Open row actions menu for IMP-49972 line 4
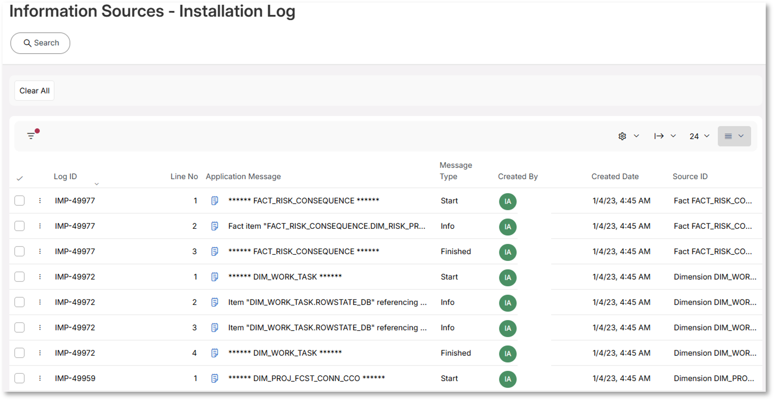 (x=40, y=353)
